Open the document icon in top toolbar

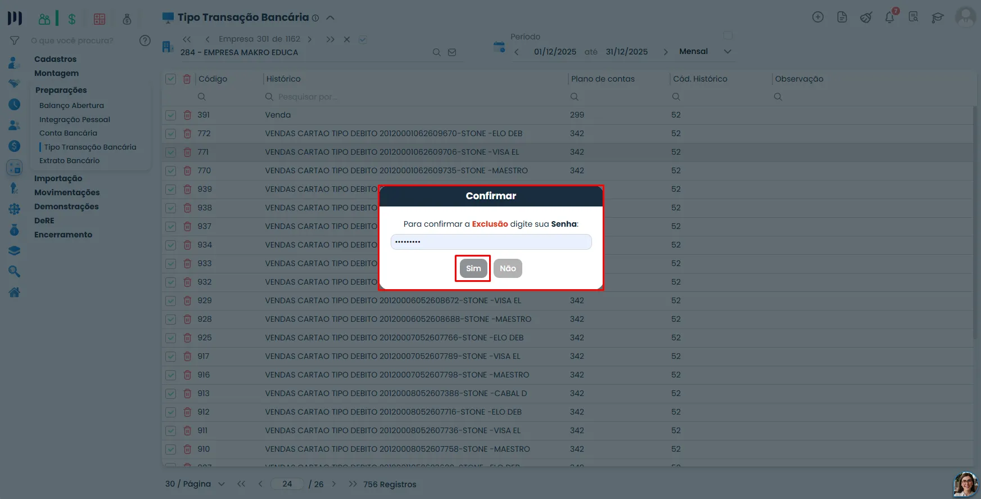pos(842,17)
